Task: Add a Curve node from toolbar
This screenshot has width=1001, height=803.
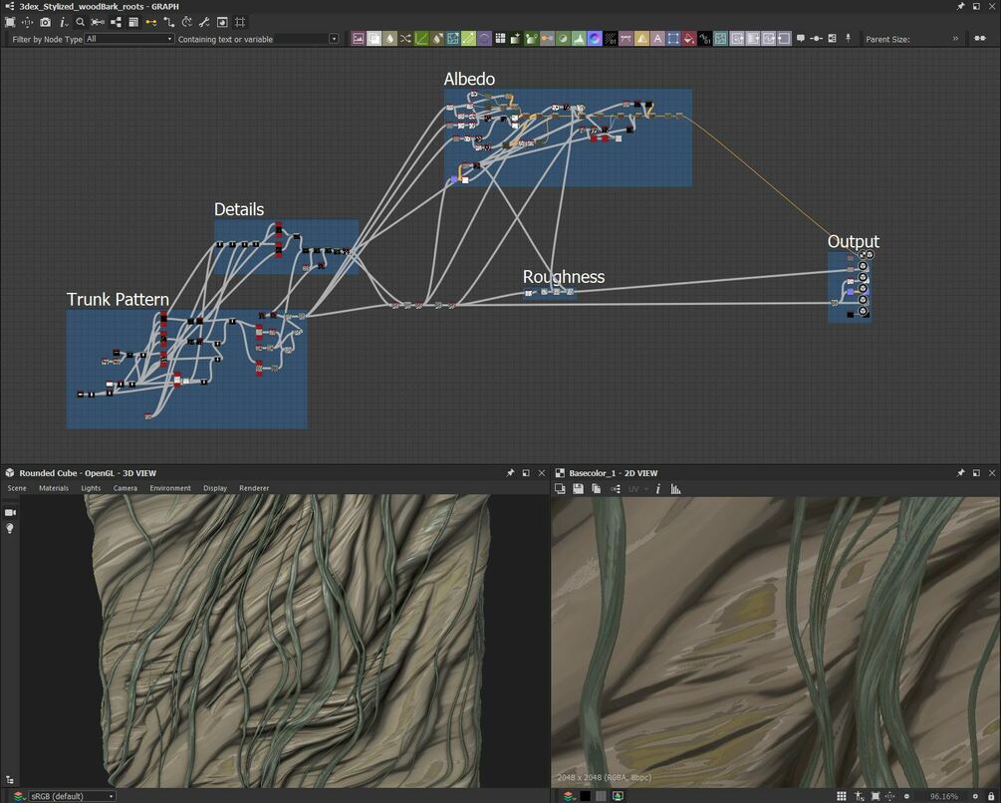Action: click(421, 39)
